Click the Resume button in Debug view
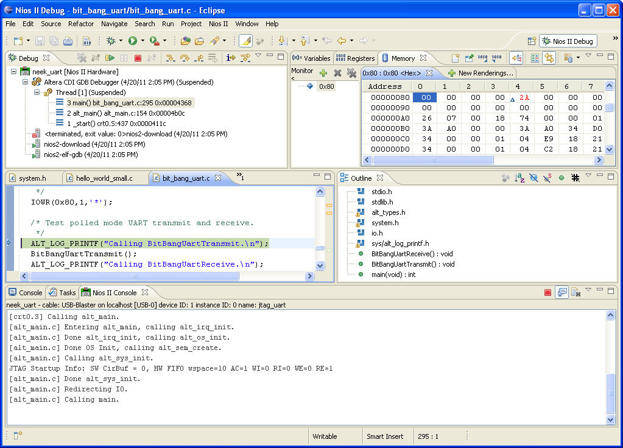The image size is (623, 448). coord(110,58)
